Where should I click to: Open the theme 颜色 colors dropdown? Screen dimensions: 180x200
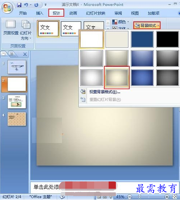121,22
